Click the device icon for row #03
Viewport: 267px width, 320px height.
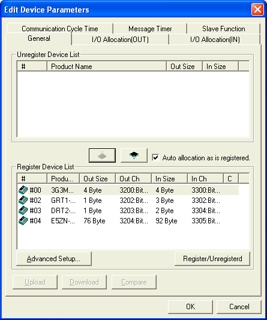pyautogui.click(x=23, y=210)
